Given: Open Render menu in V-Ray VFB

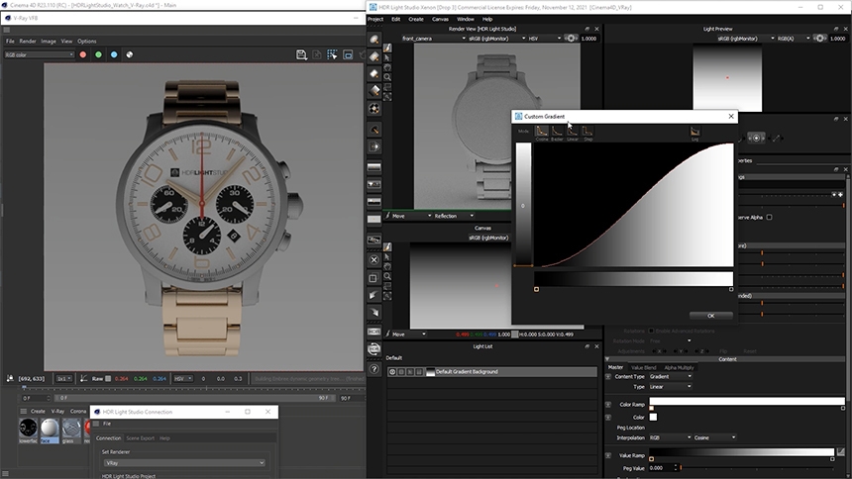Looking at the screenshot, I should [28, 42].
